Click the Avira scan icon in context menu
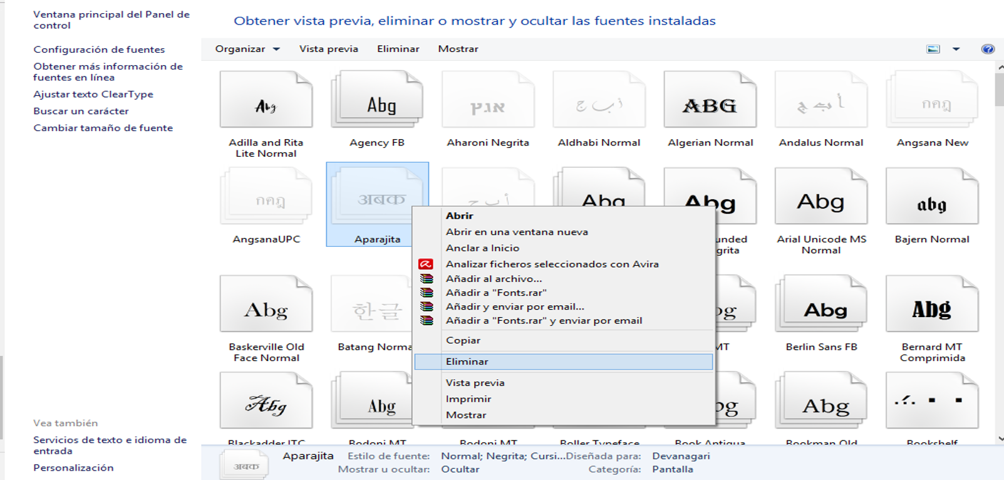 click(x=426, y=264)
